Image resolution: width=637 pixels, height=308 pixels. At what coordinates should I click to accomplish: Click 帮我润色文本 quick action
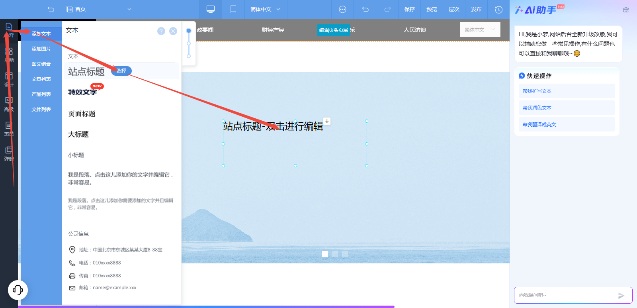pyautogui.click(x=567, y=108)
